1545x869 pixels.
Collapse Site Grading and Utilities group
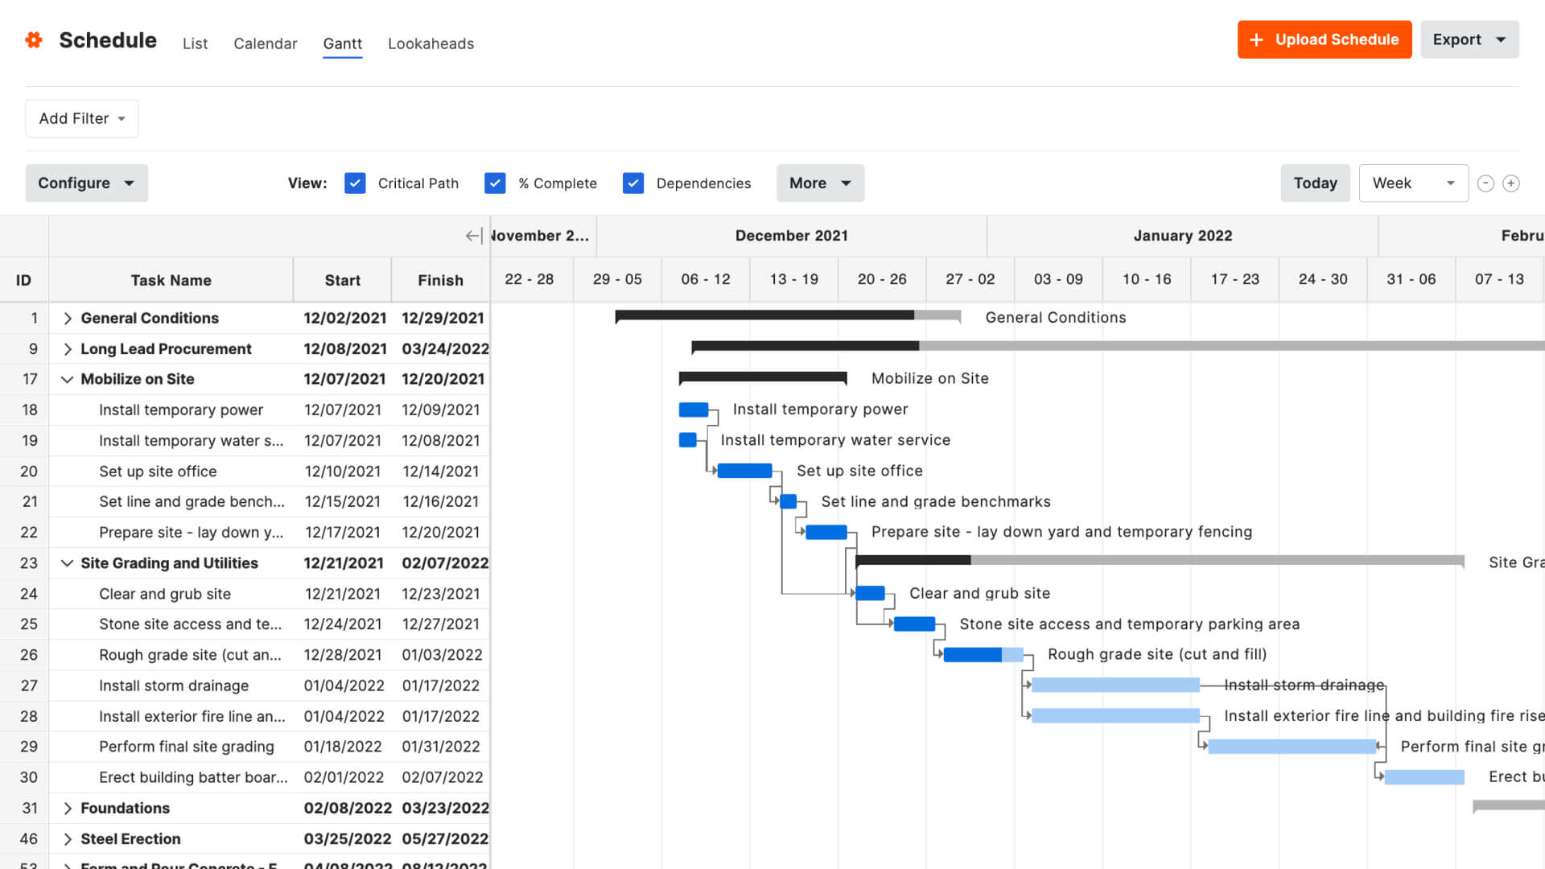point(68,563)
